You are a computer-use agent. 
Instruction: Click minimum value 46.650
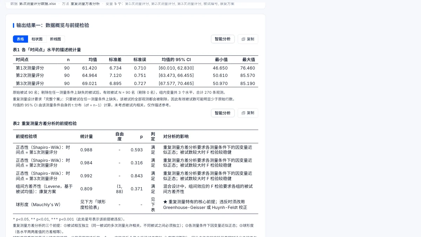pos(220,68)
